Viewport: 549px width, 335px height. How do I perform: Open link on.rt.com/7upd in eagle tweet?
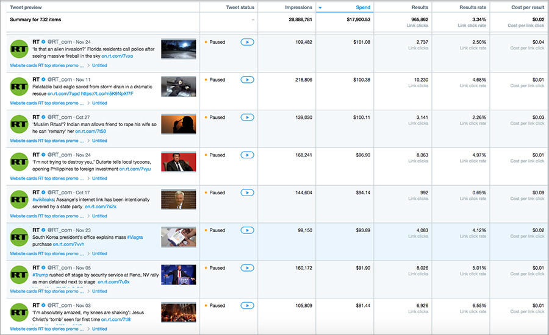[x=63, y=94]
